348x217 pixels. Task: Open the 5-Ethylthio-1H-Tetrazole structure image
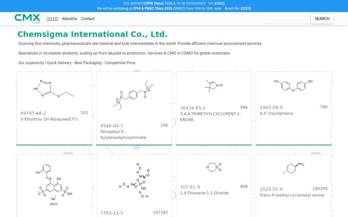click(x=54, y=89)
